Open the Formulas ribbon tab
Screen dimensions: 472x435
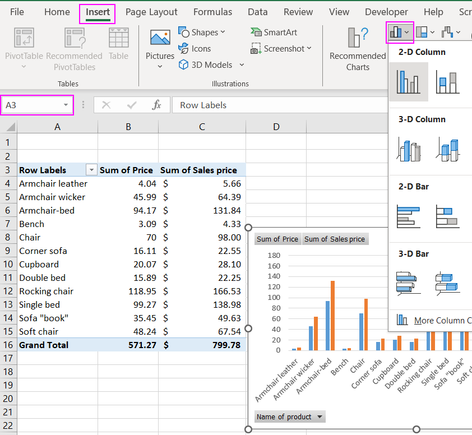[x=212, y=12]
